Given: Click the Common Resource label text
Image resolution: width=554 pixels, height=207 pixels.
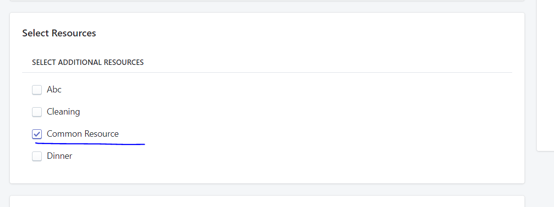Looking at the screenshot, I should [83, 134].
